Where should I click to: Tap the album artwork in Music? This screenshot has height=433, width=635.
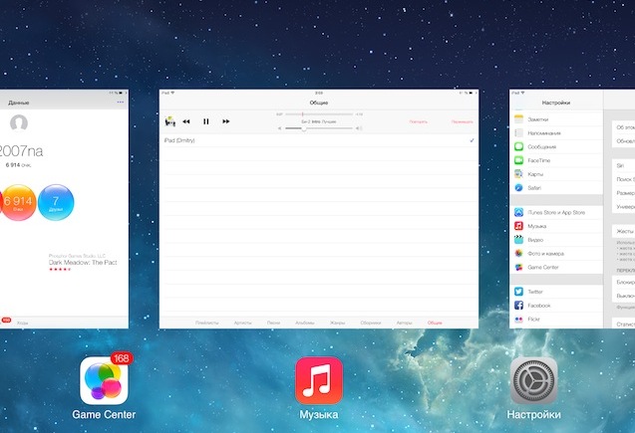pos(169,121)
